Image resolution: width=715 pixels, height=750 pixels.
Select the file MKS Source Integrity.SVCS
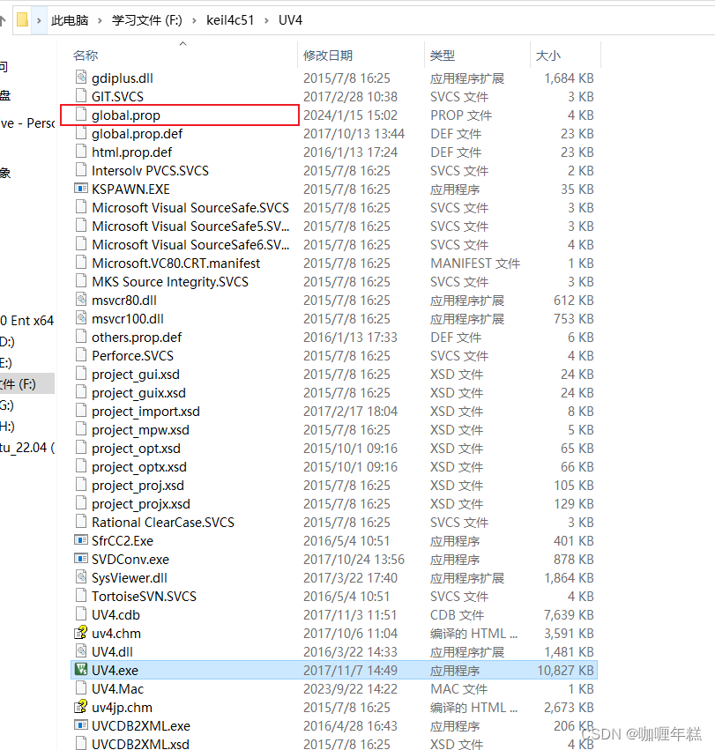pos(170,282)
